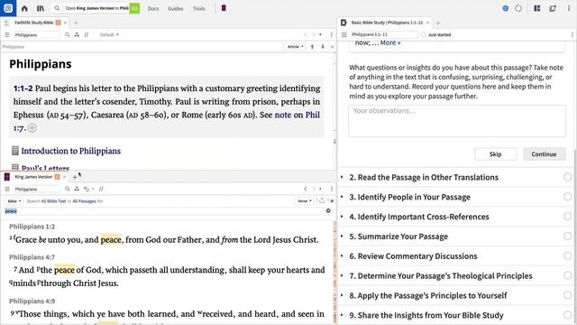Open visual filters in King James Version

(x=77, y=189)
